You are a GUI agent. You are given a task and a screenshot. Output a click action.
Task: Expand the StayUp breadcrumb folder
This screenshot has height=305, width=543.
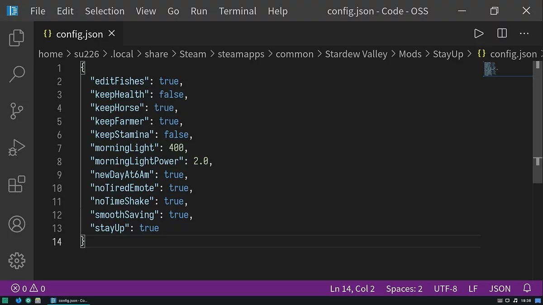448,54
